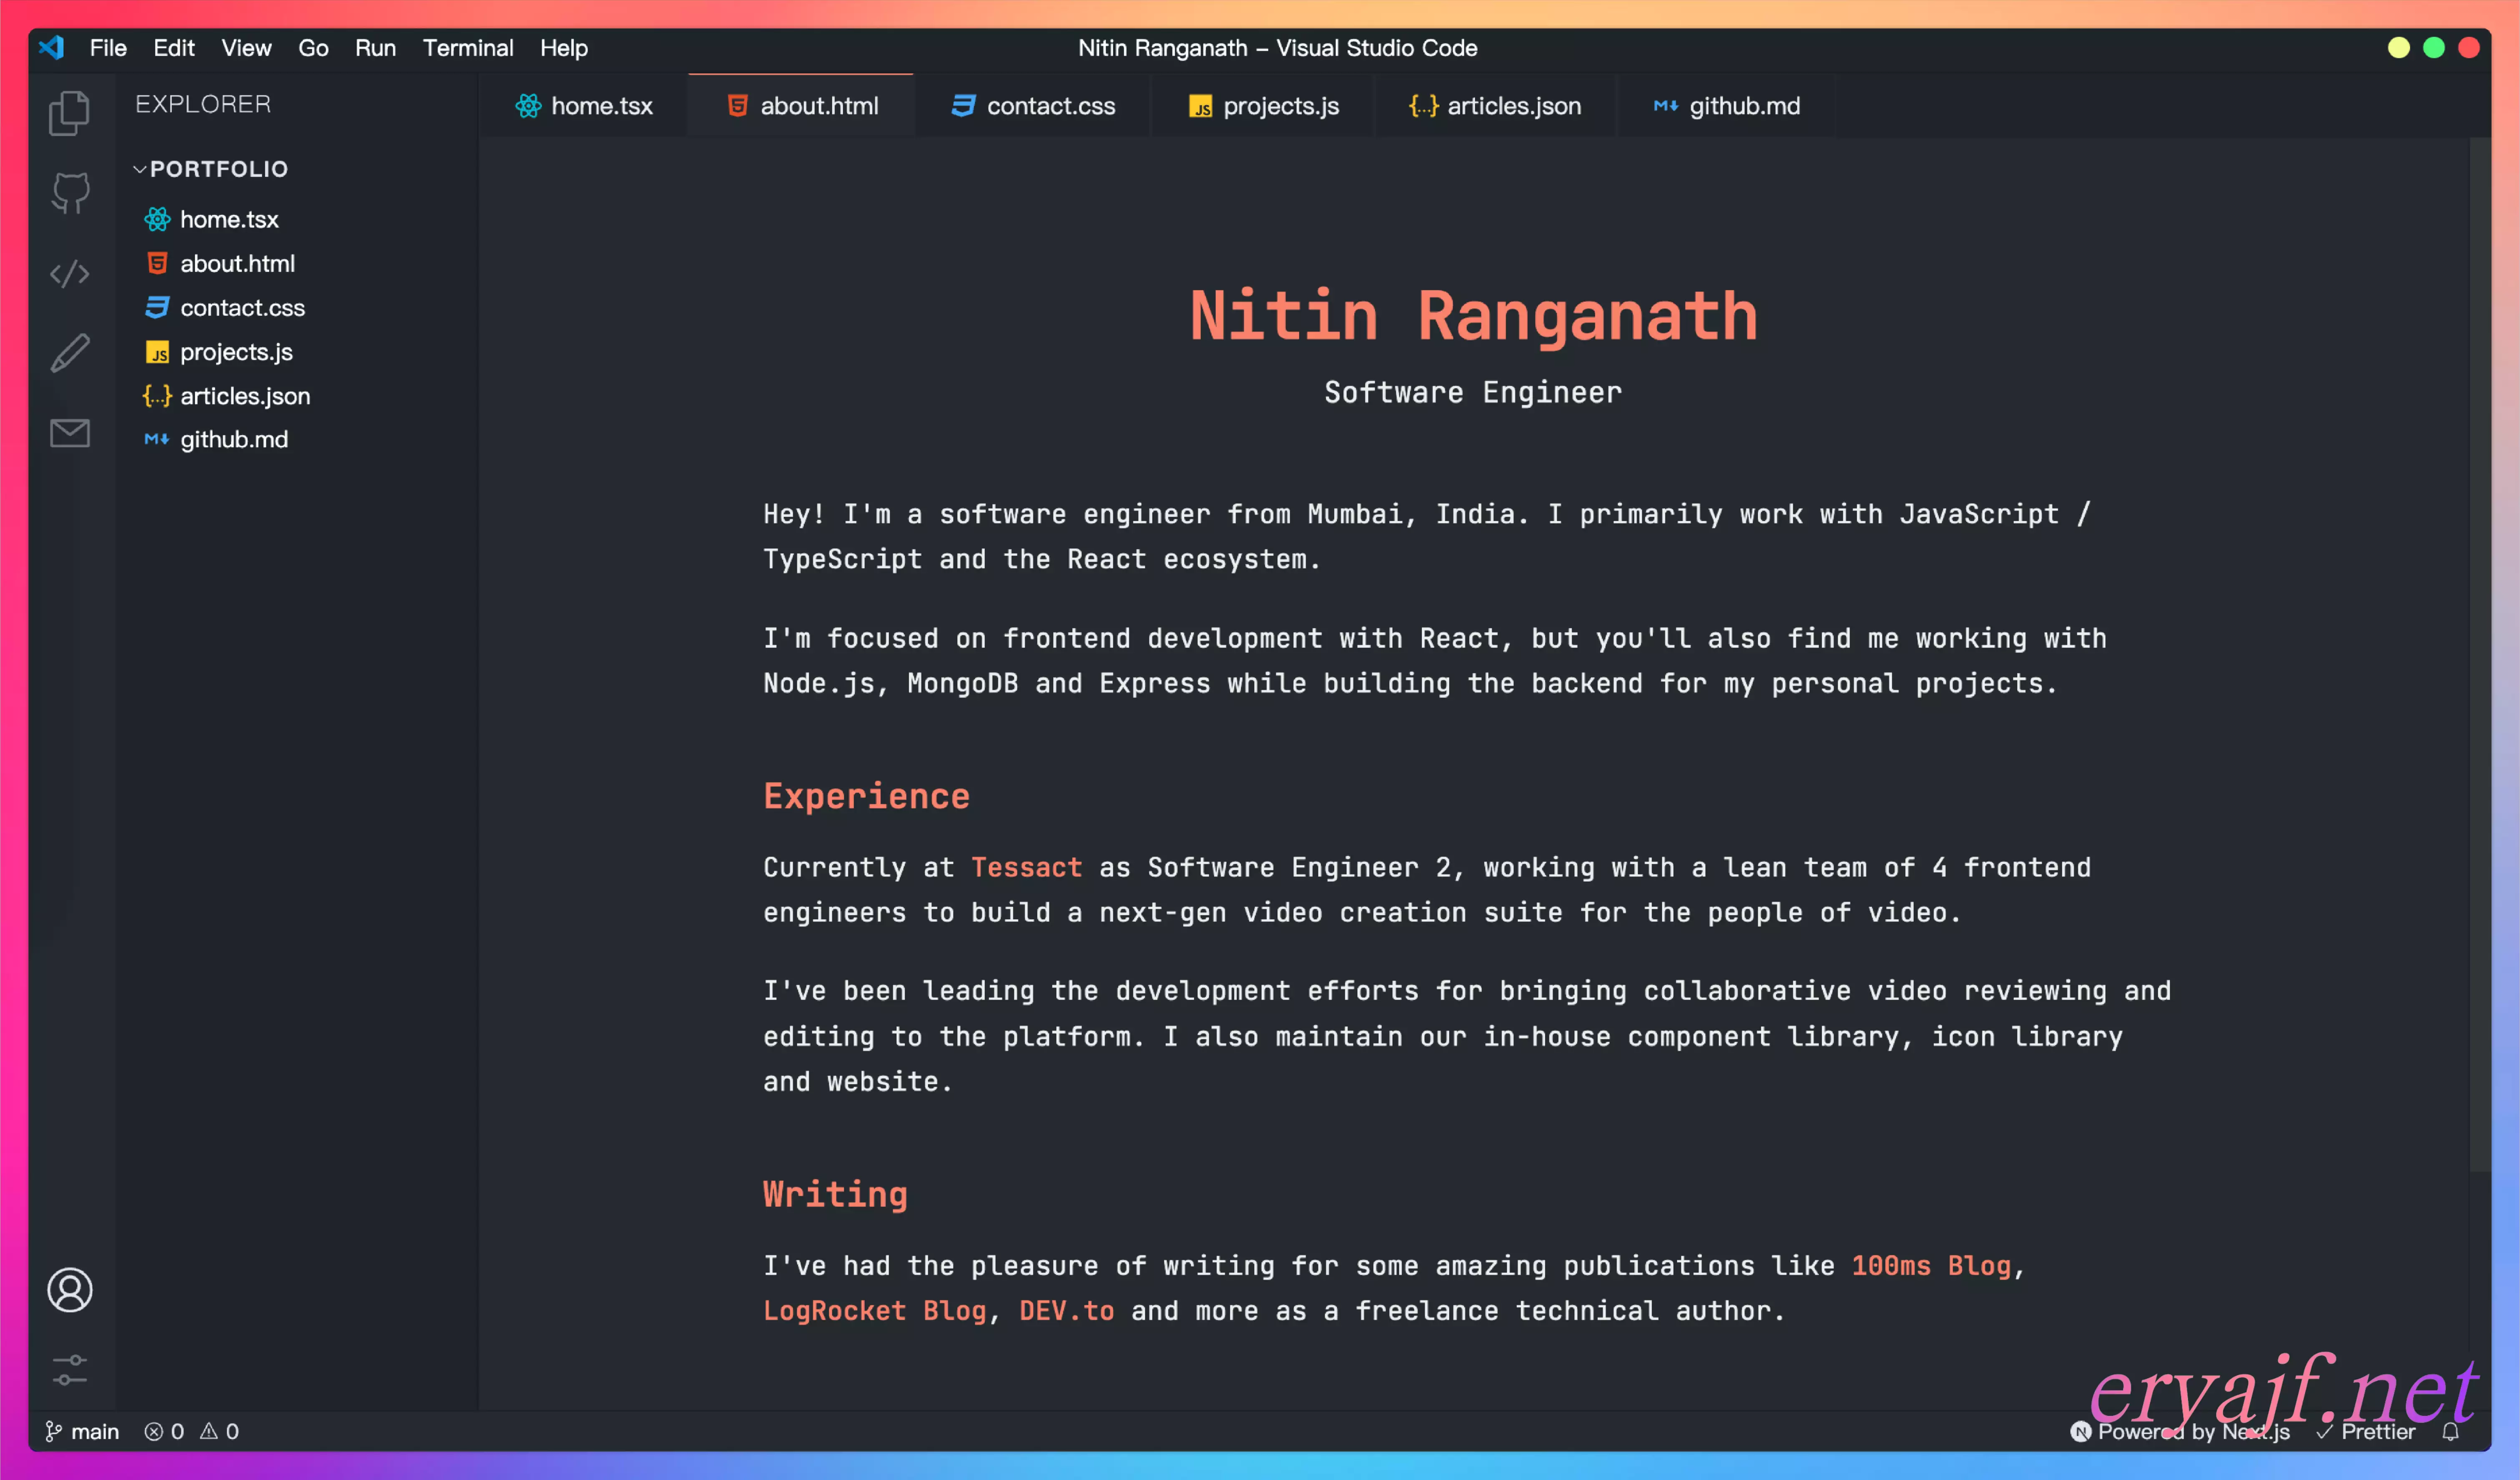Click the HTML5 icon beside about.html in explorer

pos(157,263)
